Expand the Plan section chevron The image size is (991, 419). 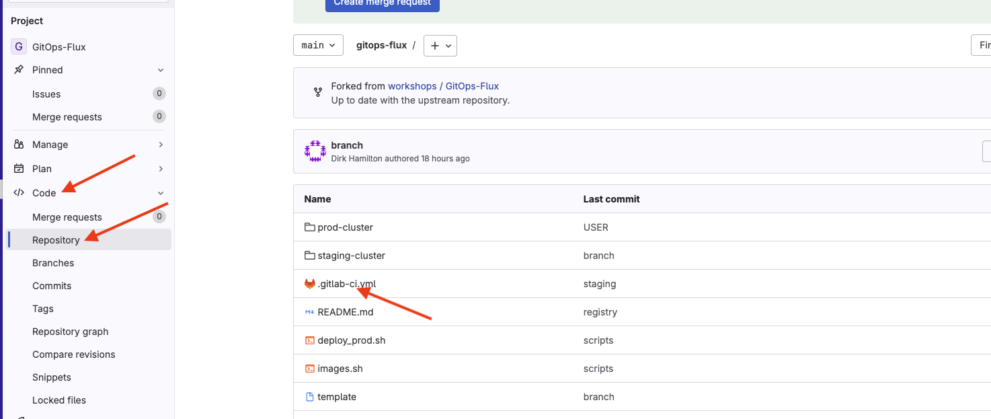(x=161, y=169)
